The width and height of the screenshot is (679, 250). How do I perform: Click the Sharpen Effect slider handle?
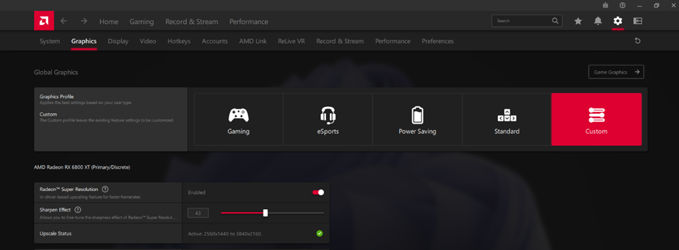click(x=265, y=213)
